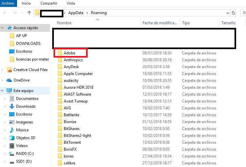Select the Acceso rápido star icon
Viewport: 246px width, 167px height.
point(10,28)
